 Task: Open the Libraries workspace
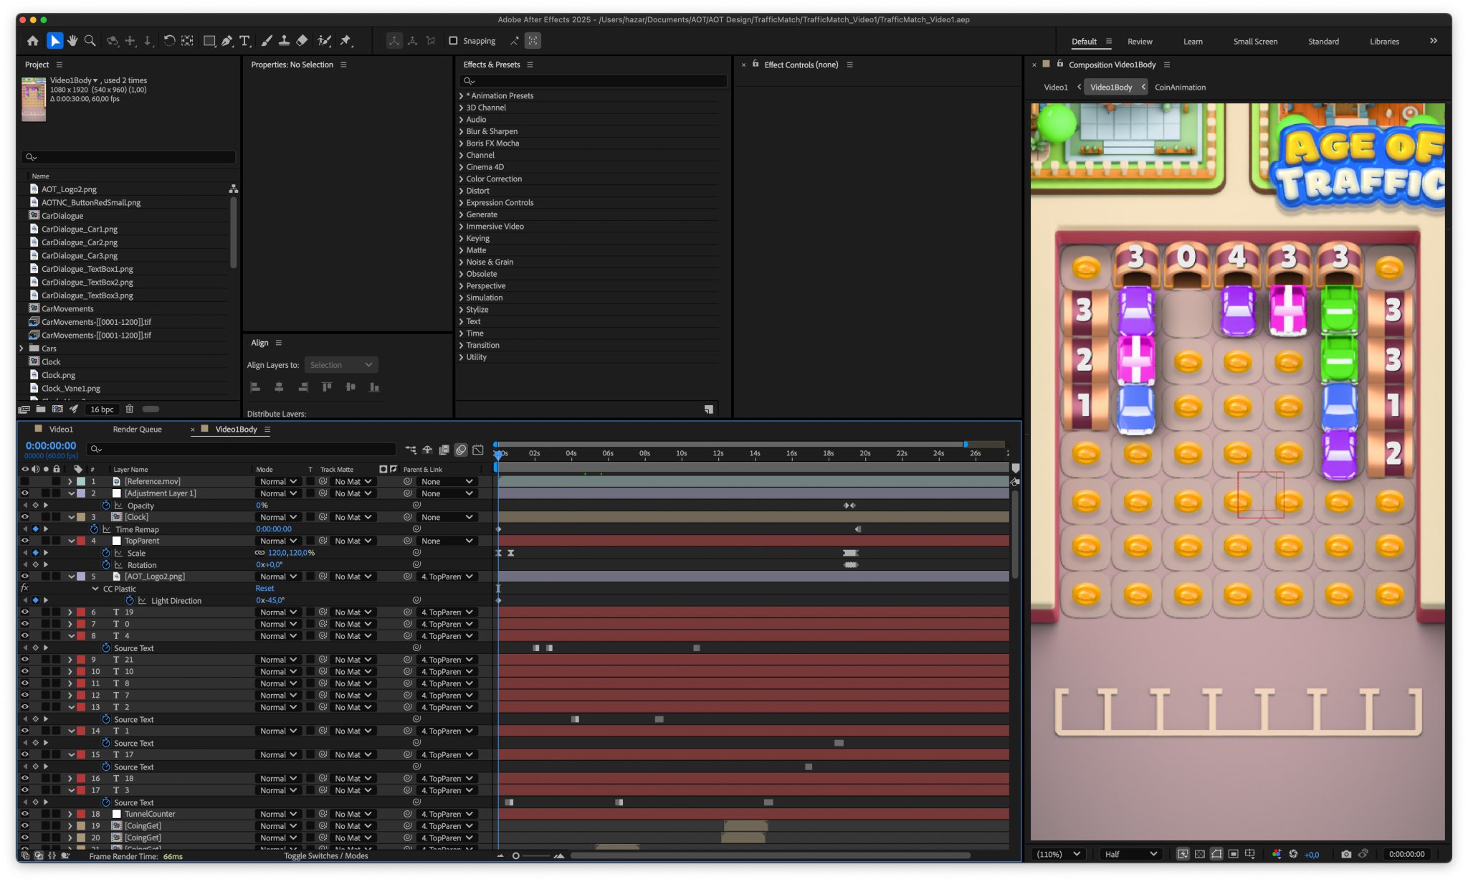[1384, 42]
